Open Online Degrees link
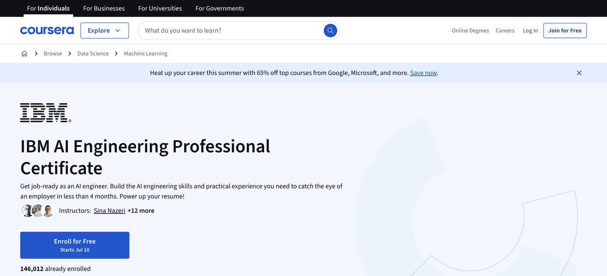Screen dimensions: 607x276 (x=470, y=30)
